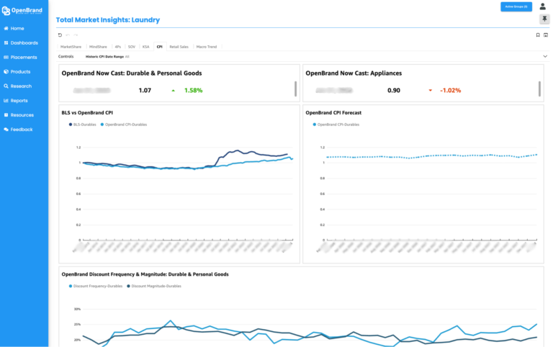553x347 pixels.
Task: Click the -1.02% change value
Action: coord(450,90)
